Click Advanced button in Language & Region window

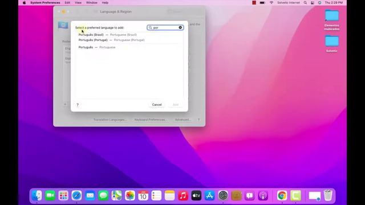pos(182,120)
